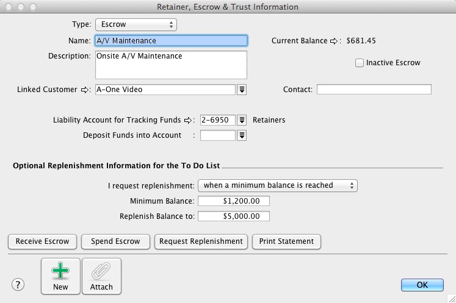The height and width of the screenshot is (303, 456).
Task: Open the Linked Customer list picker
Action: (x=242, y=90)
